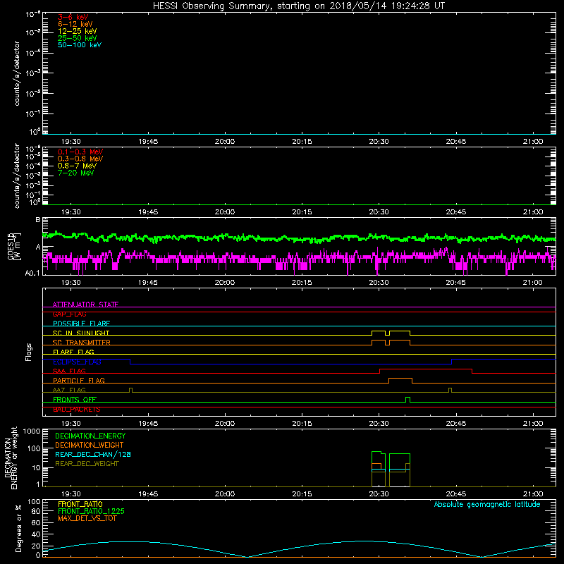Select the AAZ_FLAG label
This screenshot has height=564, width=564.
tap(69, 390)
